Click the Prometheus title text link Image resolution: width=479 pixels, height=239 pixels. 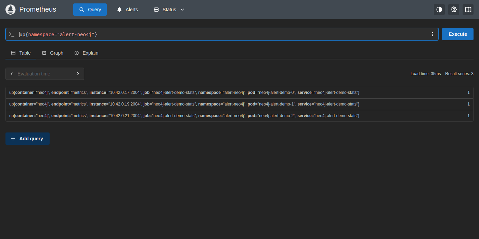[x=38, y=10]
